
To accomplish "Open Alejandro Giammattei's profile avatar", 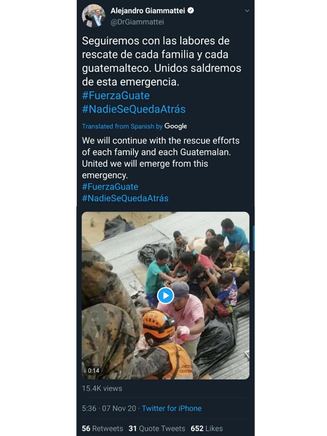I will [93, 16].
